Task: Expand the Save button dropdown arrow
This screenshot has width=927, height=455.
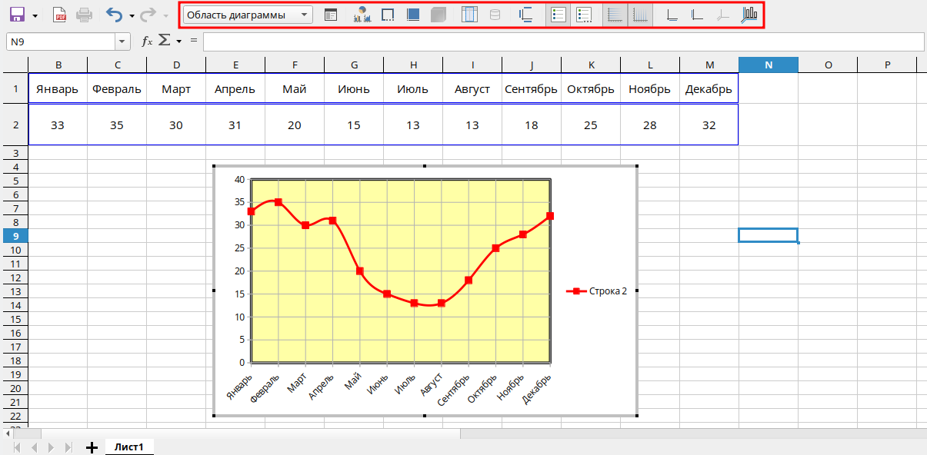Action: tap(35, 15)
